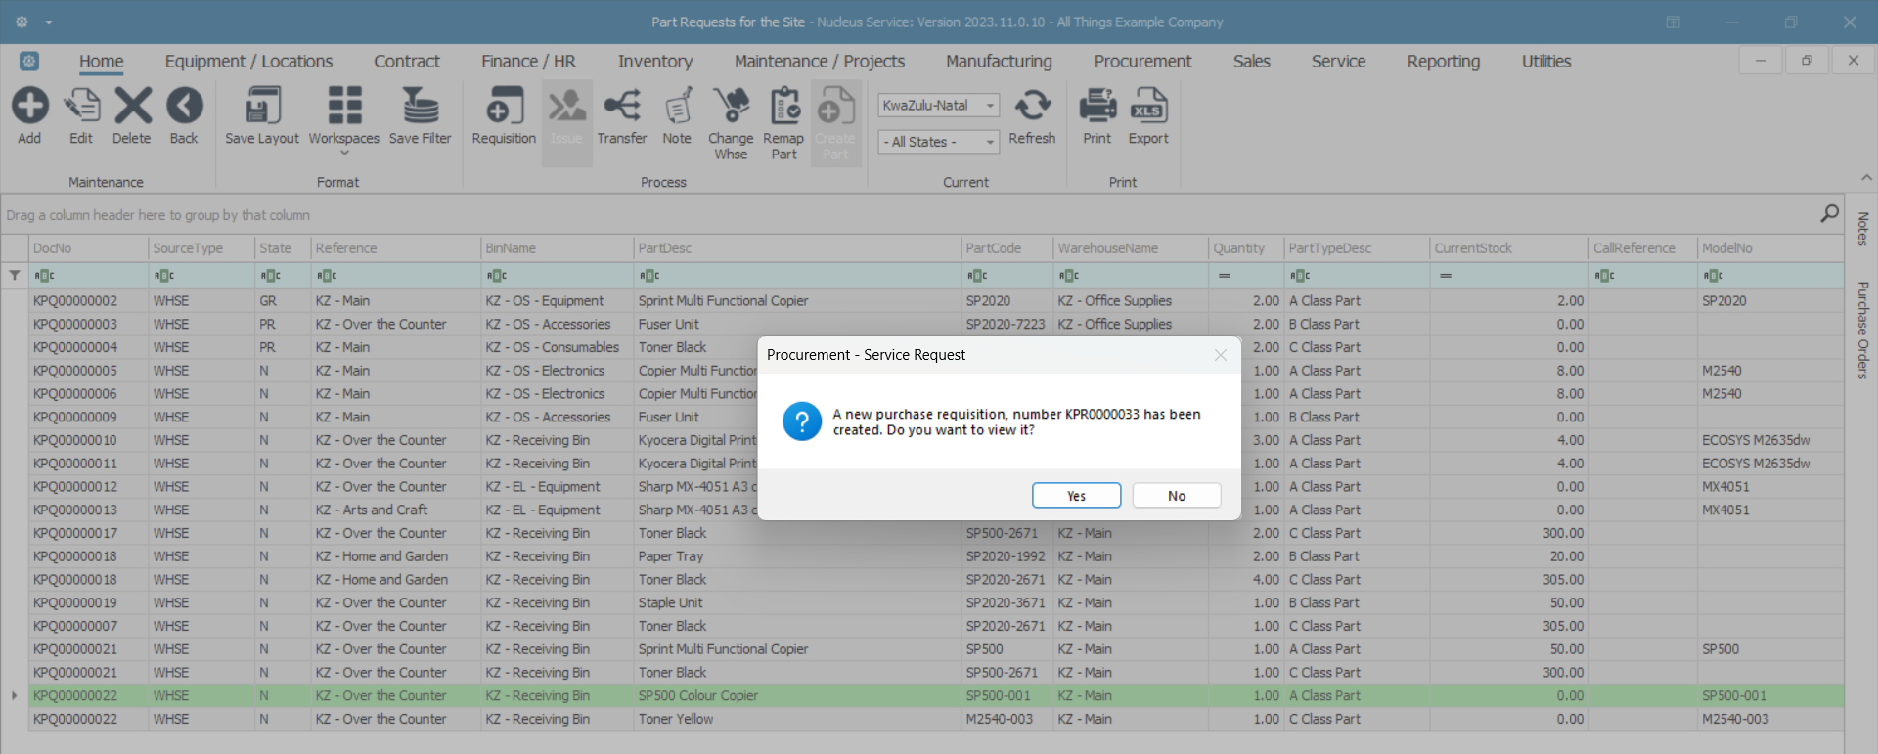1878x754 pixels.
Task: Sort by the ModelNo column header
Action: pos(1770,248)
